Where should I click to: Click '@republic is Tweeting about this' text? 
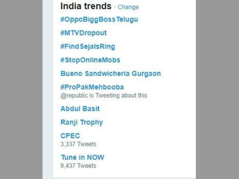coord(104,95)
